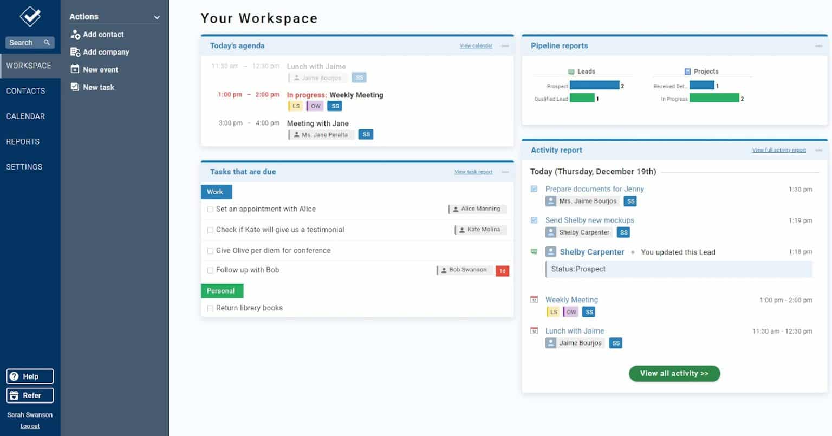Mark Follow up with Bob as complete
The image size is (832, 436).
click(x=210, y=270)
